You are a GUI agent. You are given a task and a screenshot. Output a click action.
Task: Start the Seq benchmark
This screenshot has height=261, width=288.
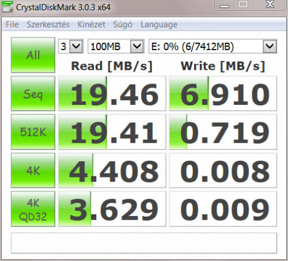33,93
